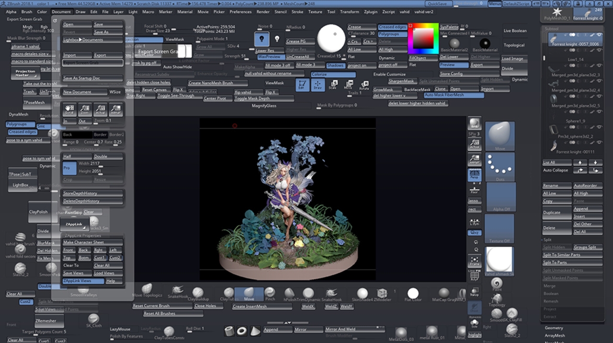Toggle Persp perspective view
Viewport: 613px width, 343px height.
pyautogui.click(x=475, y=175)
